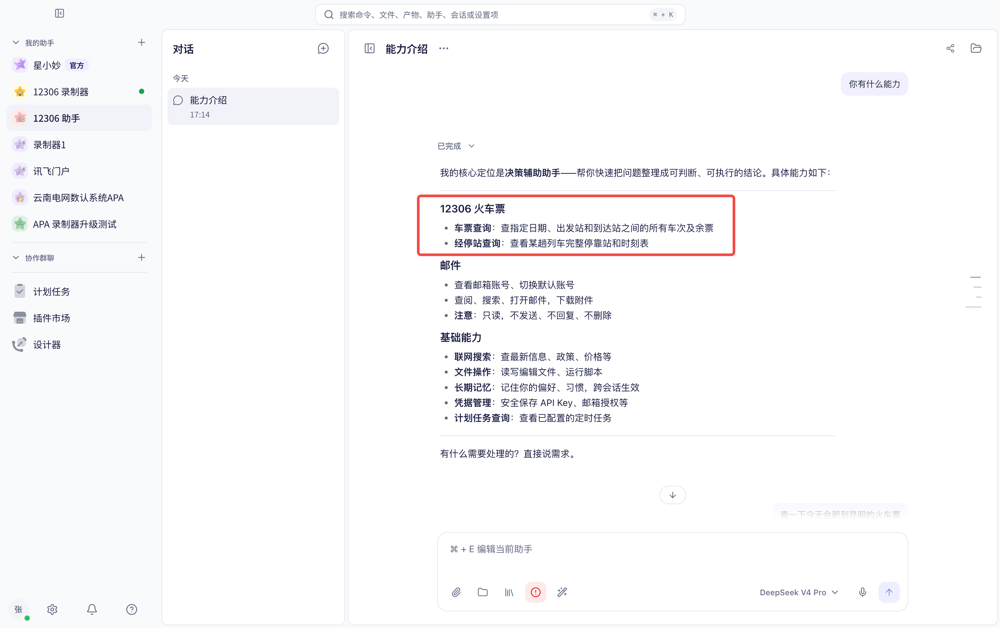
Task: Click the red alert icon in input toolbar
Action: (x=536, y=592)
